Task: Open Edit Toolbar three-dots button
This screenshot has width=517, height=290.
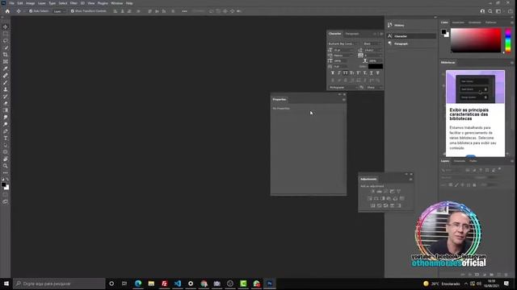Action: pyautogui.click(x=6, y=172)
